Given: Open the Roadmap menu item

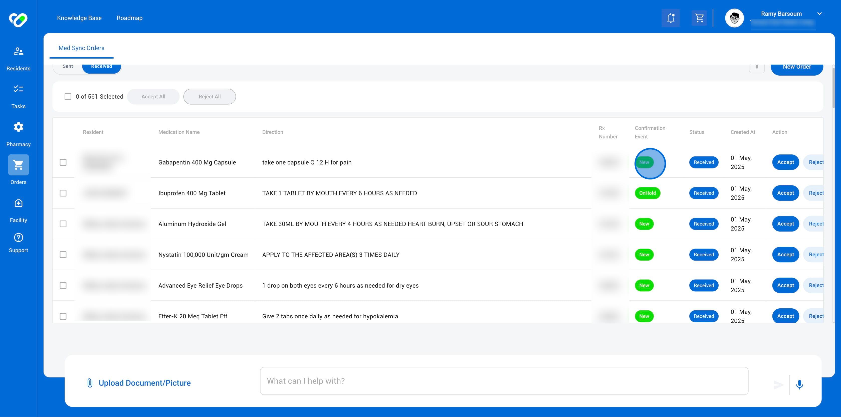Looking at the screenshot, I should 130,18.
